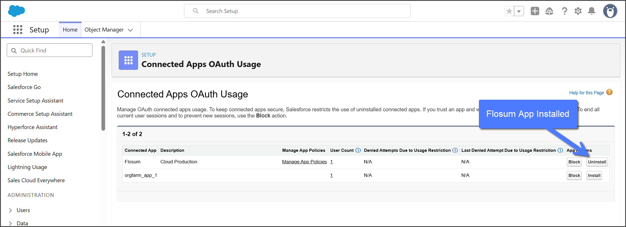
Task: Open the user profile avatar
Action: point(610,11)
